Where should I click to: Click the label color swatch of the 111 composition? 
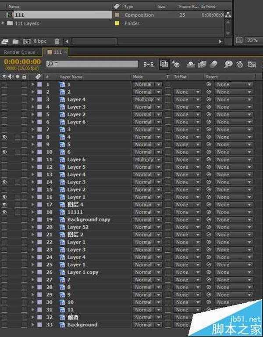117,15
